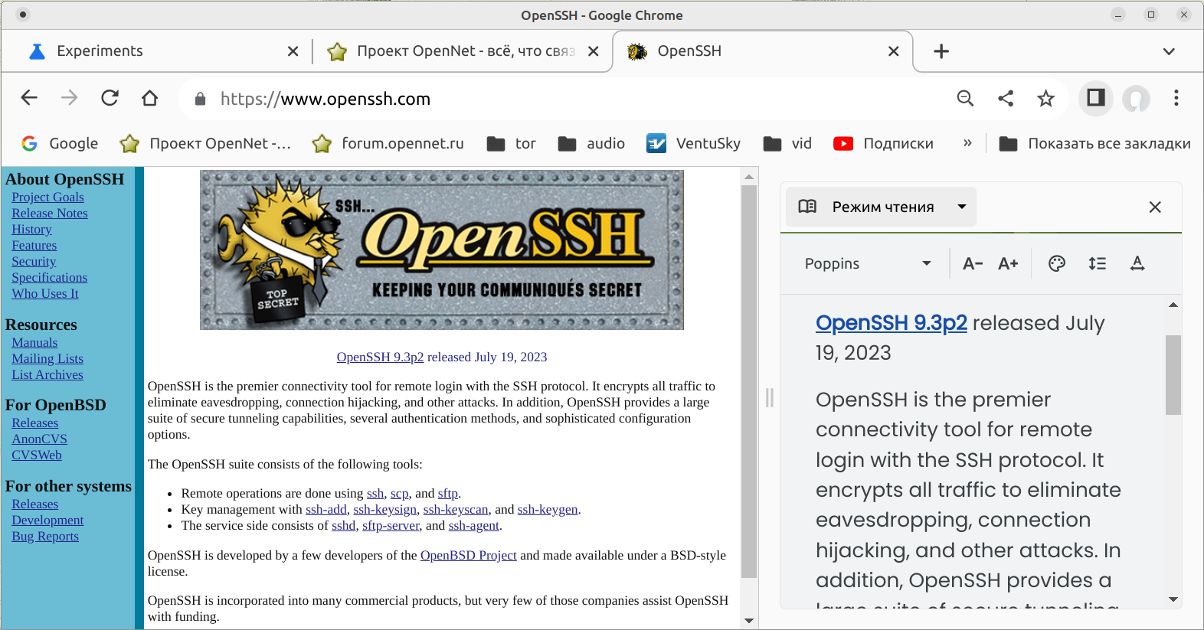
Task: Reload the OpenSSH page
Action: tap(110, 98)
